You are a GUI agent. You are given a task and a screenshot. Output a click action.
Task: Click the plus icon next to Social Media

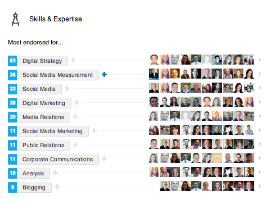click(x=67, y=89)
